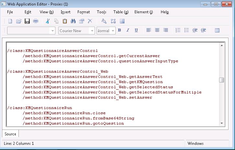The image size is (235, 150).
Task: Open the Insert menu
Action: [65, 12]
